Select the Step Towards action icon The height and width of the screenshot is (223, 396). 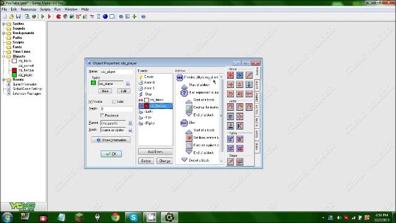(x=230, y=162)
